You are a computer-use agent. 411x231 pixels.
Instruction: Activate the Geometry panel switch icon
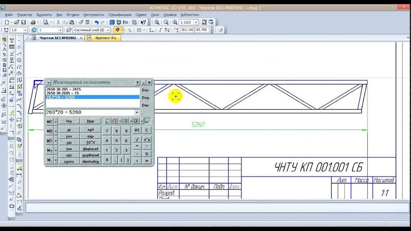click(x=4, y=40)
